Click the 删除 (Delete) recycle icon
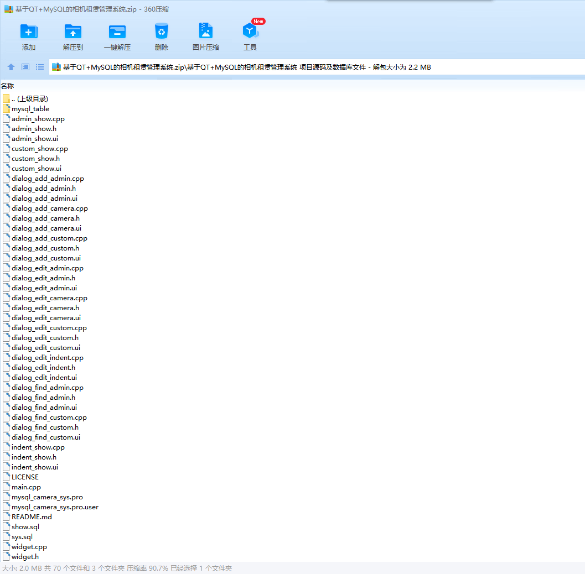 162,32
